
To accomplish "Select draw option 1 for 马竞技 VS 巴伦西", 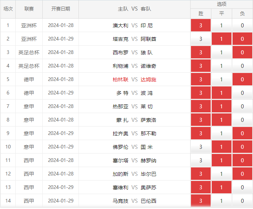I will click(x=221, y=201).
